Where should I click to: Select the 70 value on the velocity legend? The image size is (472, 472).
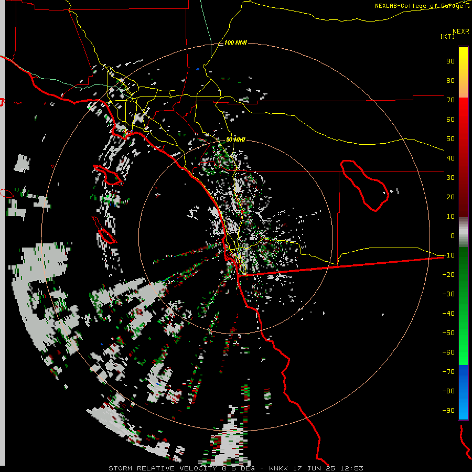tap(450, 100)
